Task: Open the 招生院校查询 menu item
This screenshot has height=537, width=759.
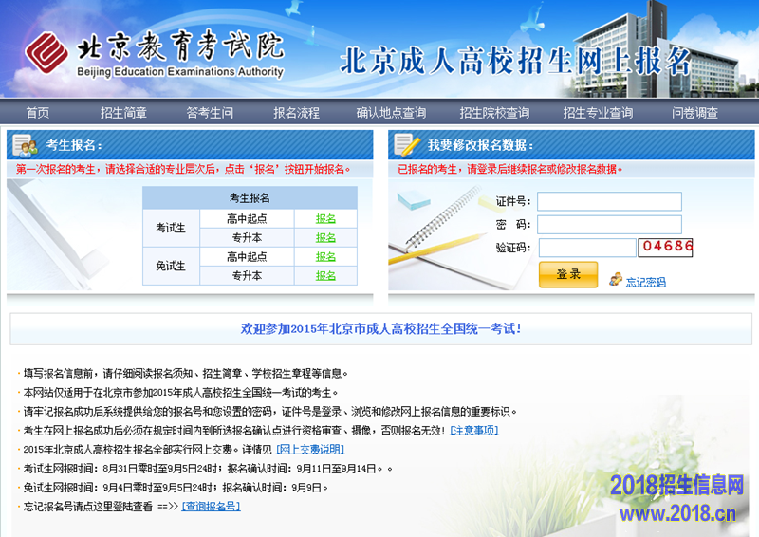Action: tap(494, 113)
